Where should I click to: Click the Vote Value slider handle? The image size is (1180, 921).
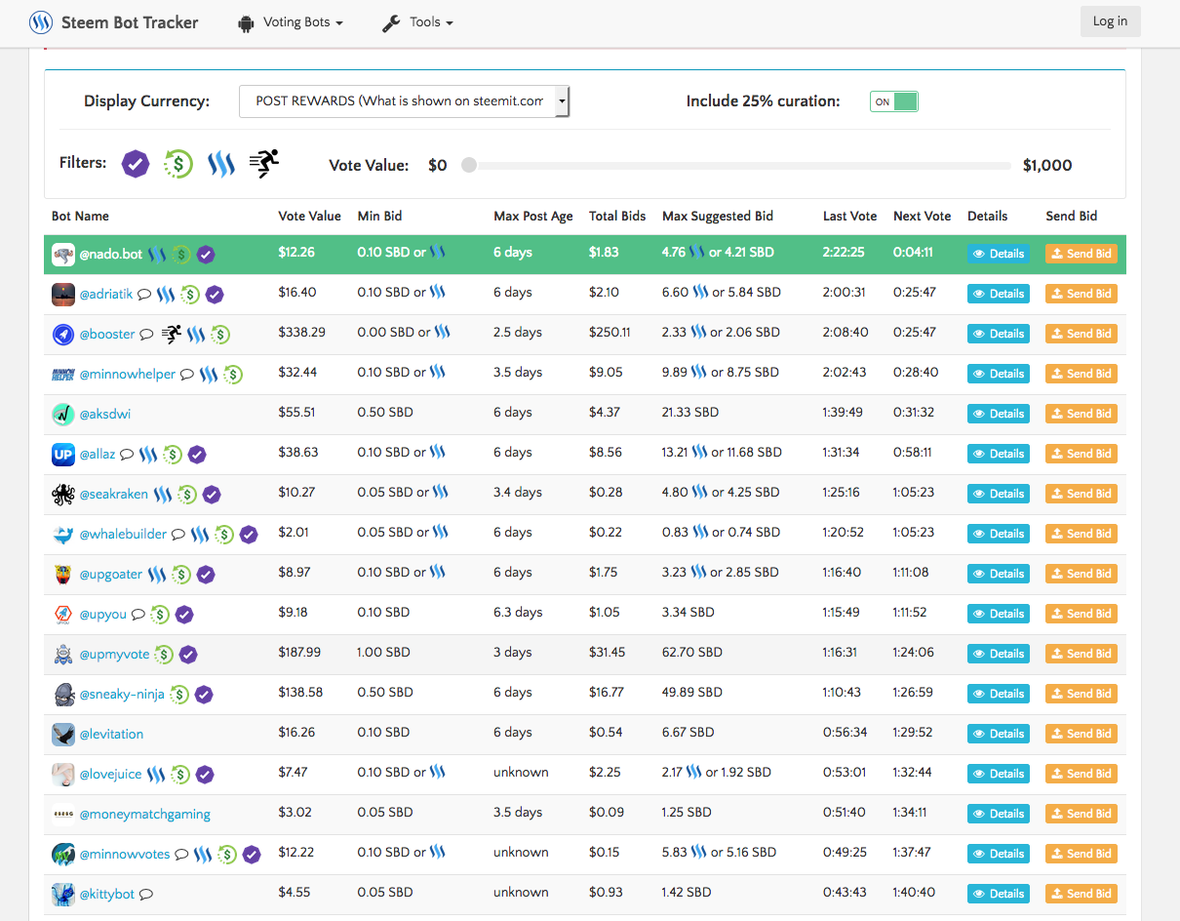click(469, 165)
